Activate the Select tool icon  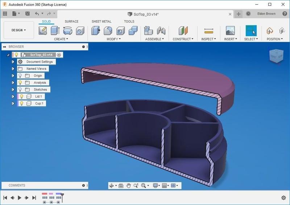click(251, 30)
